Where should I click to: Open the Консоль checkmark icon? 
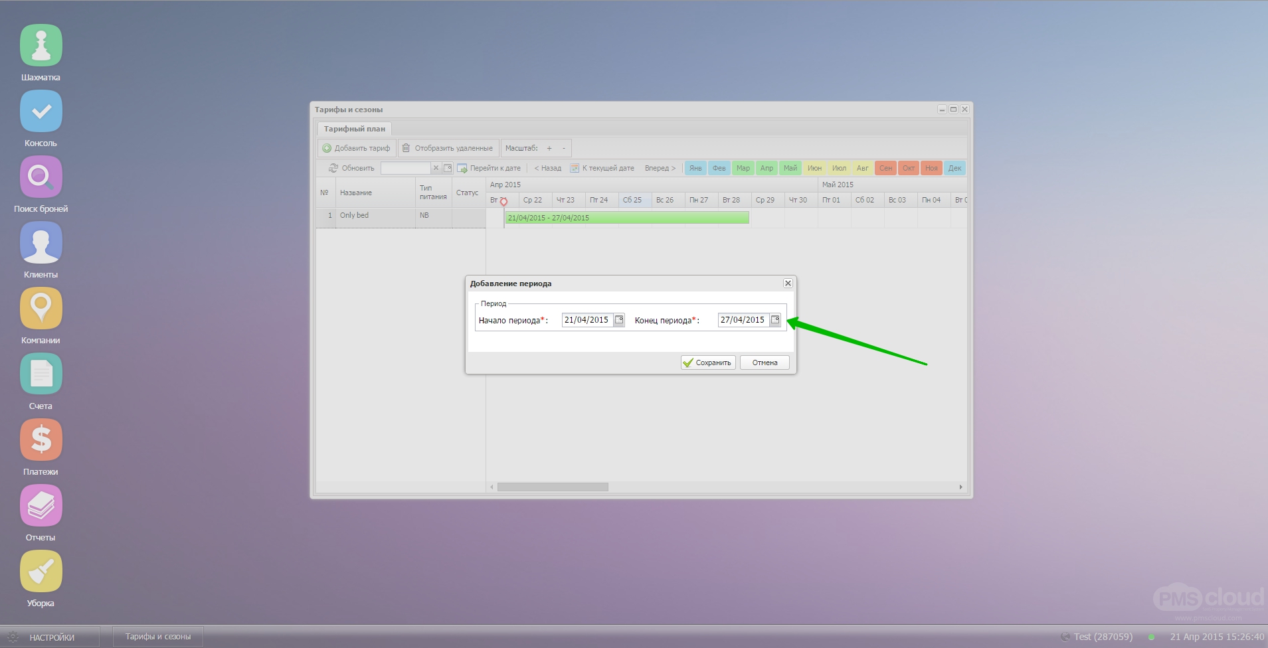click(41, 112)
